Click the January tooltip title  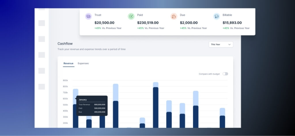click(83, 100)
